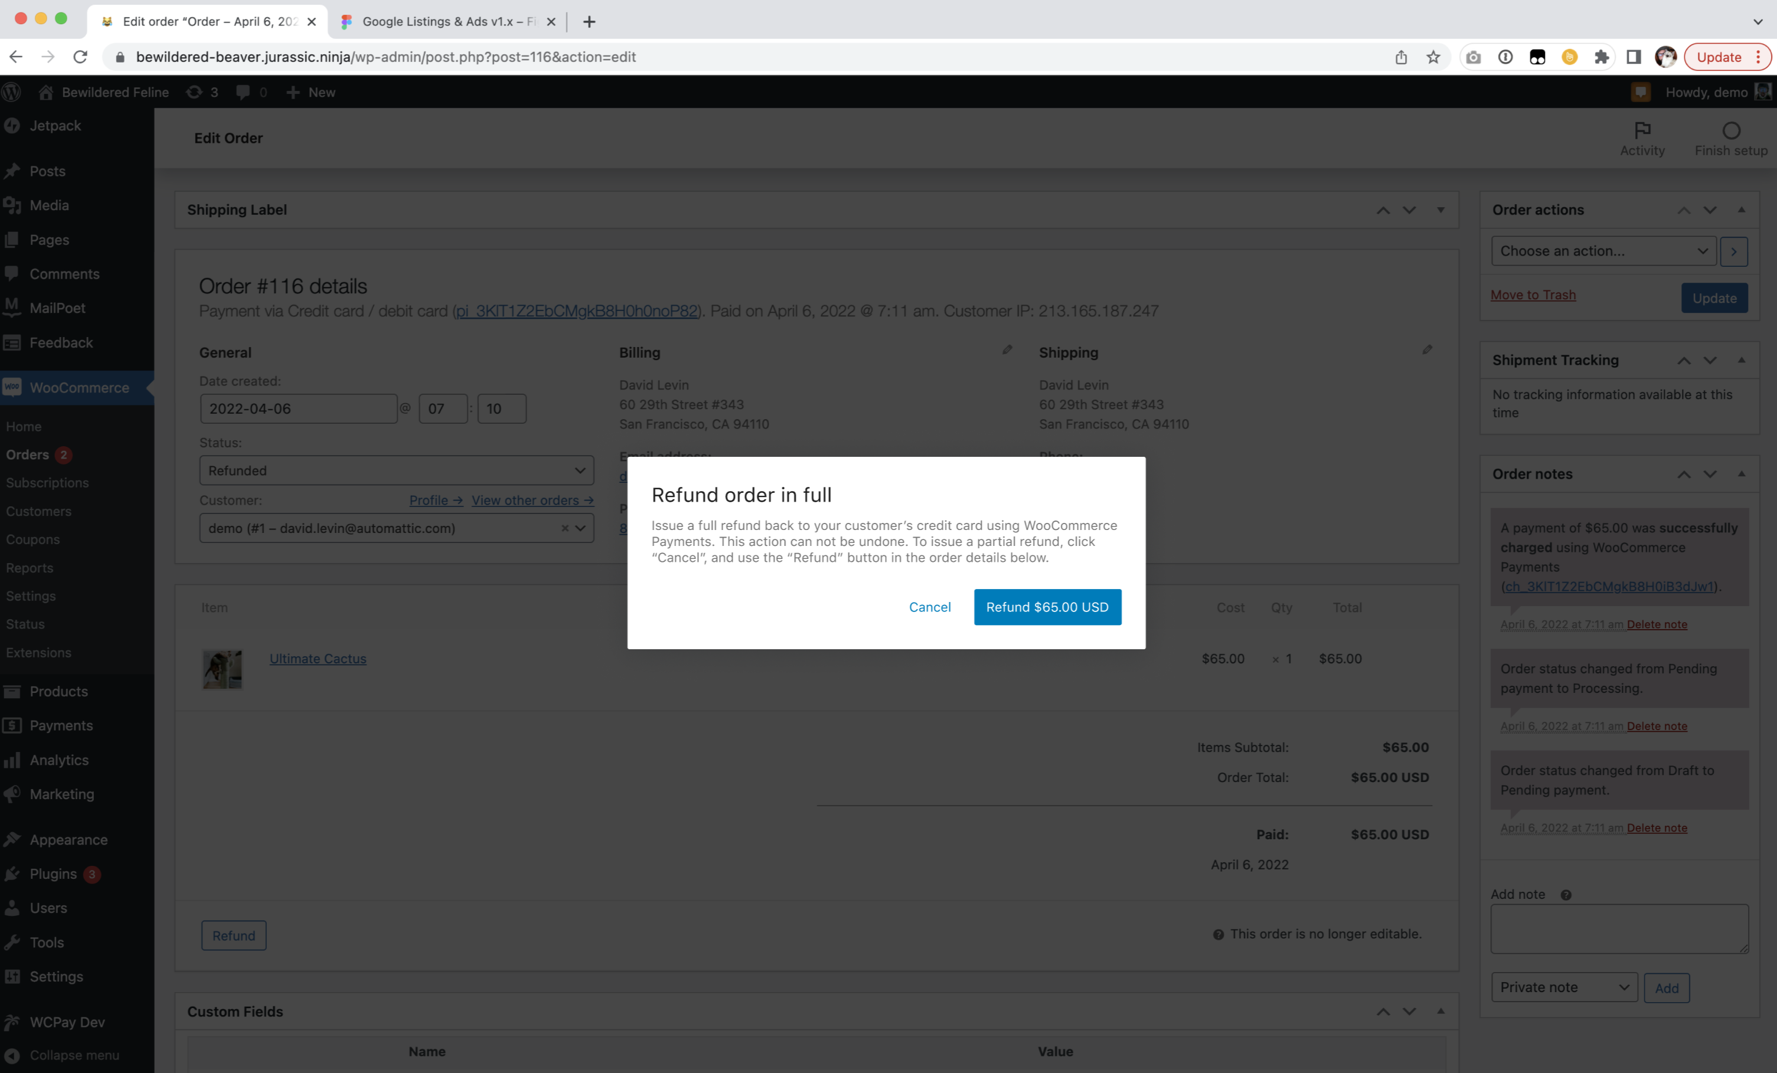Open MailPoet from the sidebar

click(58, 307)
